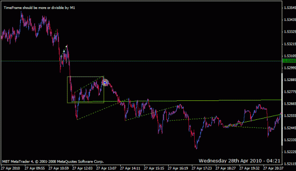Click the '27 Apr 17:23' time axis label
Screen dimensions: 296x171
point(202,168)
